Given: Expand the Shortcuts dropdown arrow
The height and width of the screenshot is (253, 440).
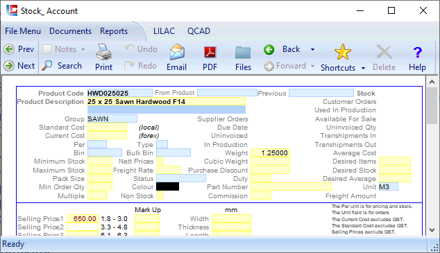Looking at the screenshot, I should [x=363, y=68].
